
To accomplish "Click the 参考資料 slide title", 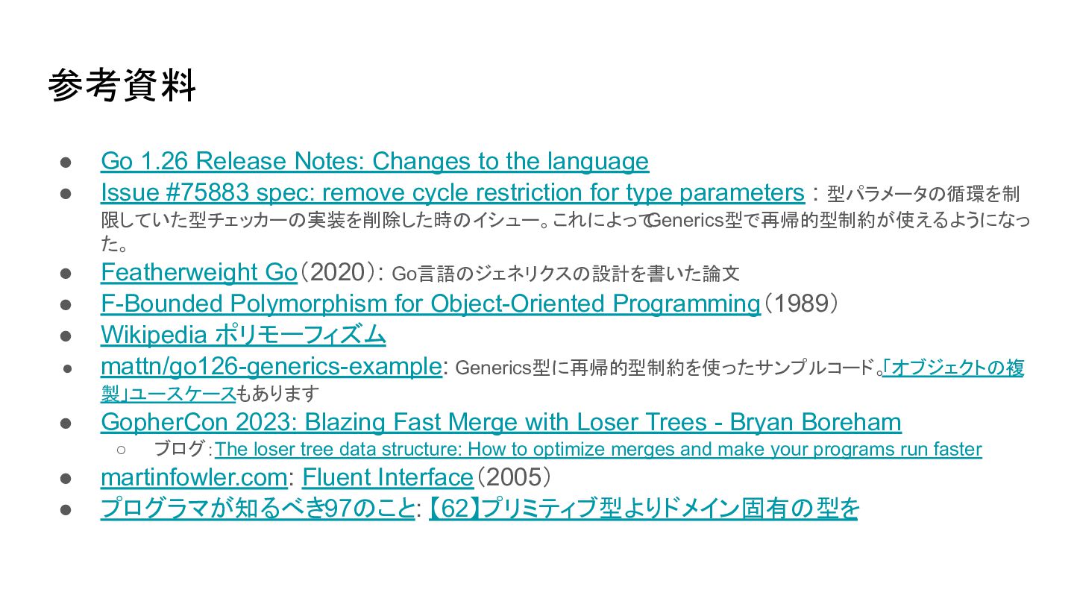I will point(122,86).
